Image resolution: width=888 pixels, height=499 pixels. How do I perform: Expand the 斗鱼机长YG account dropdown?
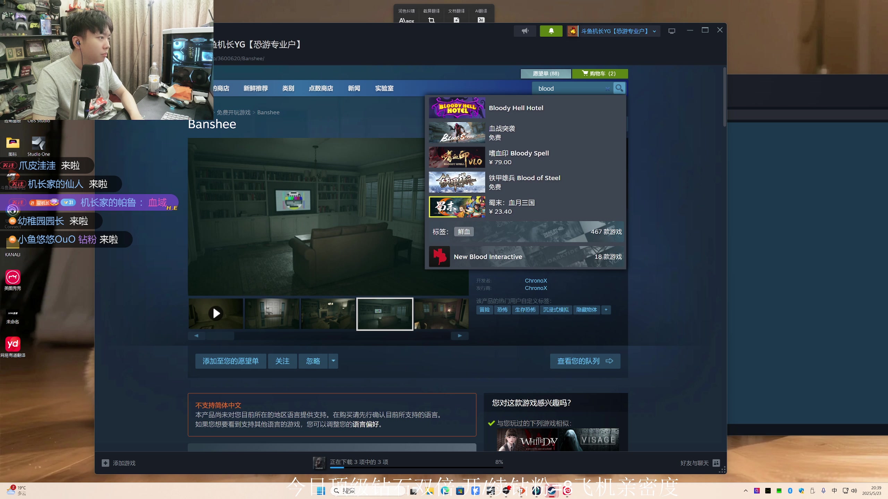(x=655, y=31)
